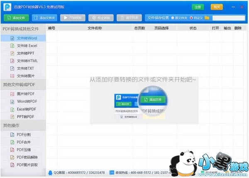Select 文件转图片 in the sidebar

[23, 76]
